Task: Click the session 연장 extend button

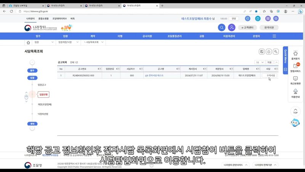Action: coord(234,18)
